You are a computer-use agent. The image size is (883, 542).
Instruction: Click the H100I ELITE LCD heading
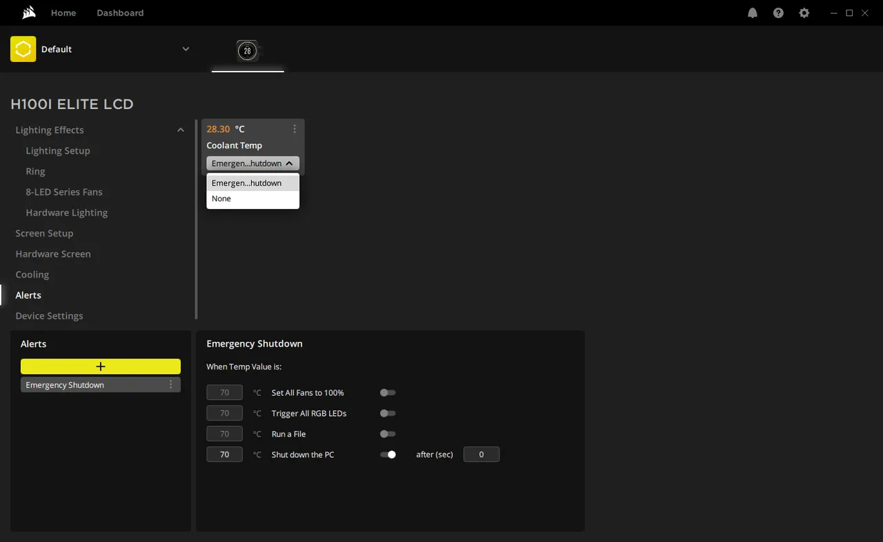click(72, 104)
